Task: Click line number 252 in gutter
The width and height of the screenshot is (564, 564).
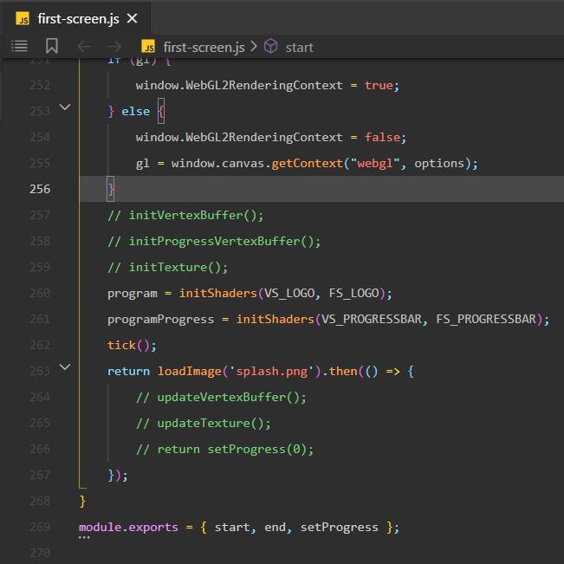Action: [x=40, y=85]
